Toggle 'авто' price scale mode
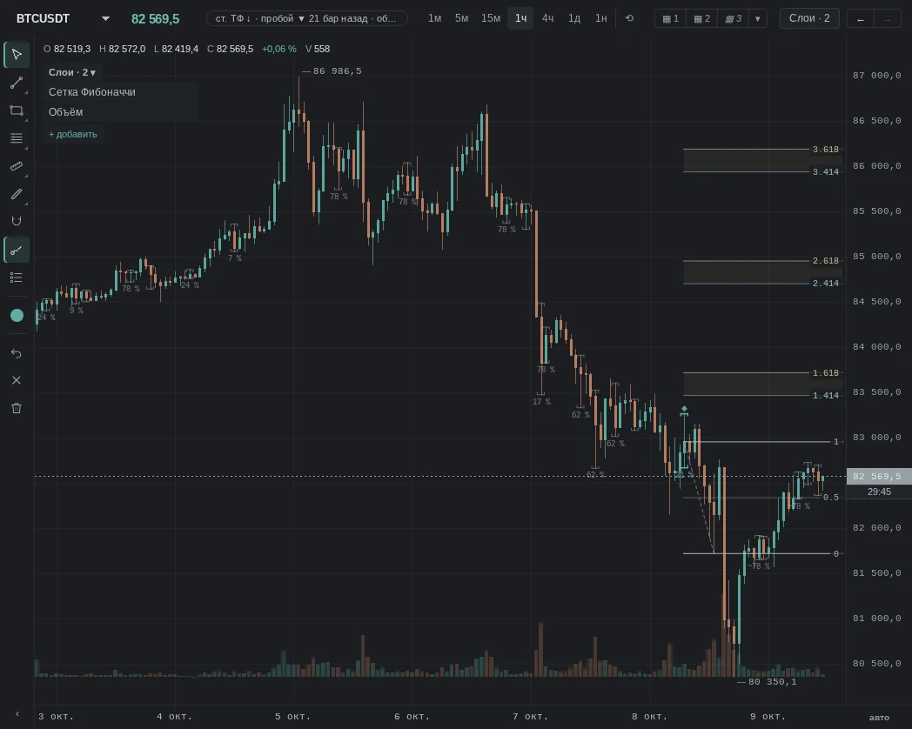The width and height of the screenshot is (912, 729). (x=879, y=718)
